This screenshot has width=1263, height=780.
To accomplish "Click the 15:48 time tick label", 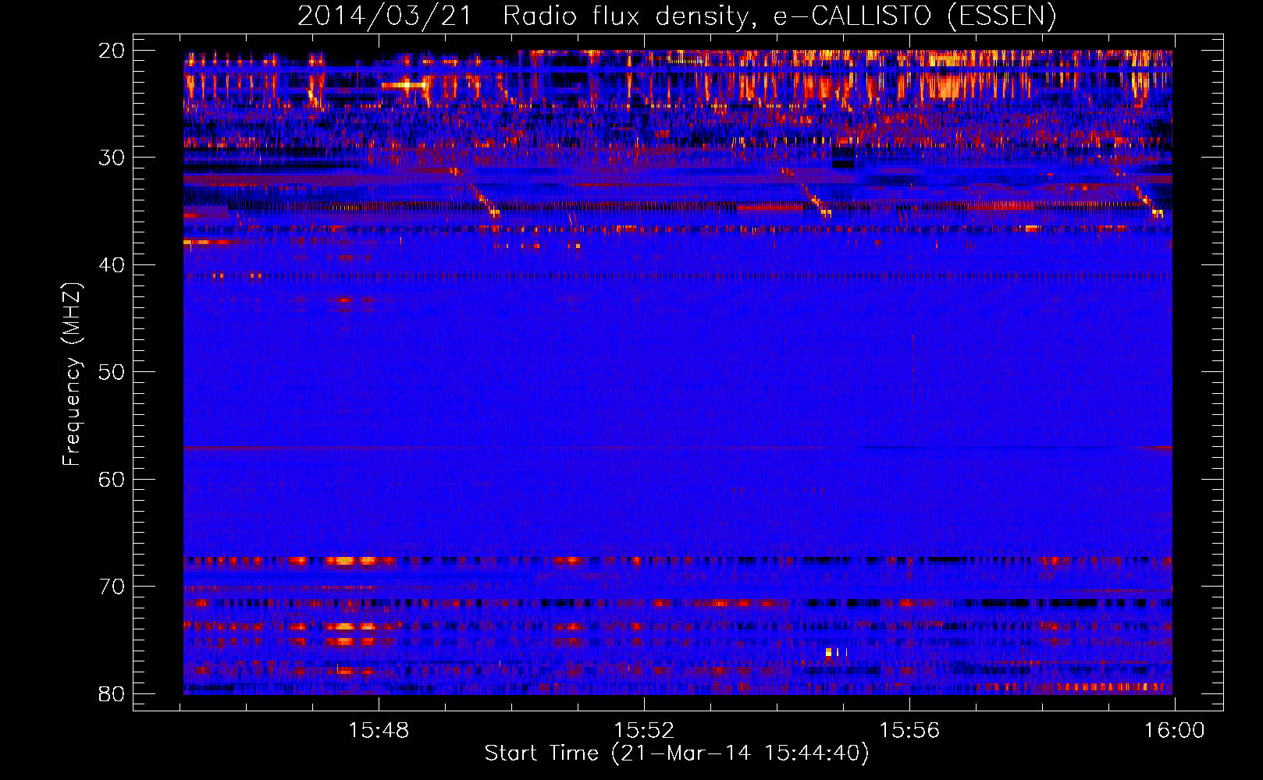I will pos(379,731).
